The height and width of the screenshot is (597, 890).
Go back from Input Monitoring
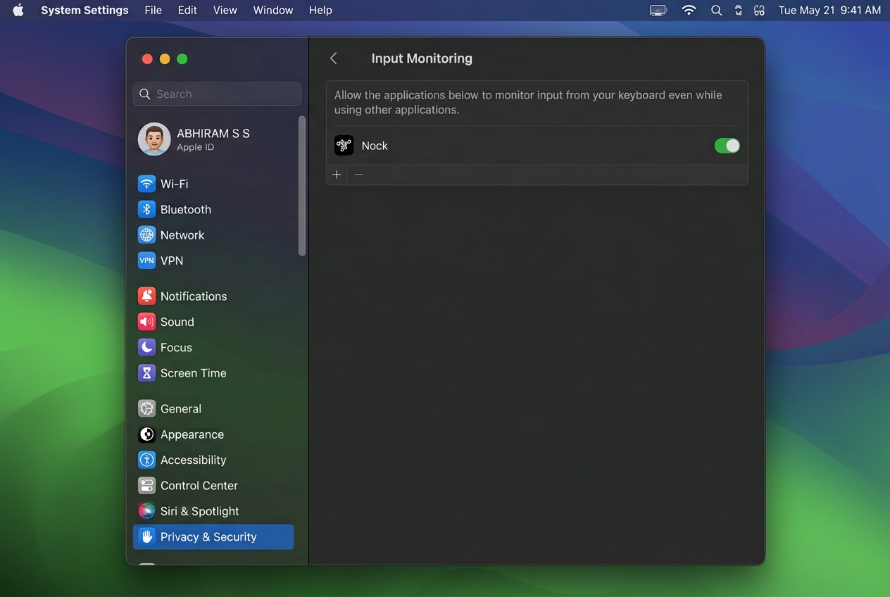334,58
